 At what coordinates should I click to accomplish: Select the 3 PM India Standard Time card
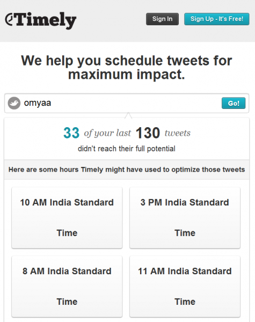(185, 218)
